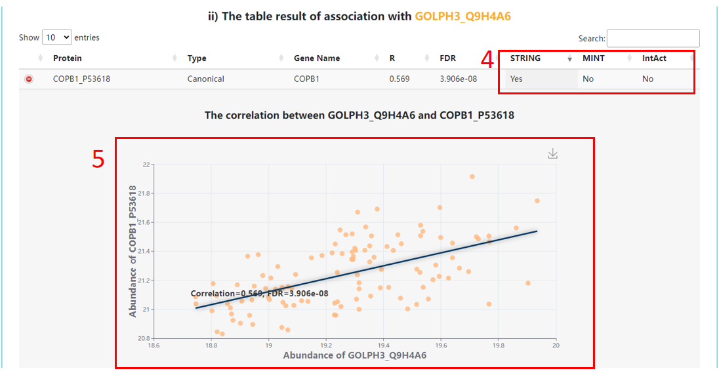Click the sort arrow beside the STRING header
The height and width of the screenshot is (371, 719).
(x=569, y=59)
